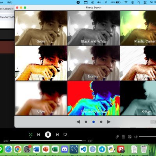Jump to third effects page dot

(101, 122)
